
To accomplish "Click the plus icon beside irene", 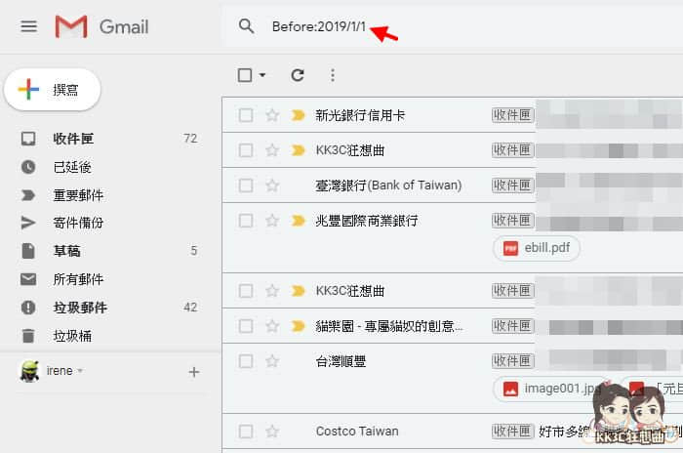I will pyautogui.click(x=194, y=372).
